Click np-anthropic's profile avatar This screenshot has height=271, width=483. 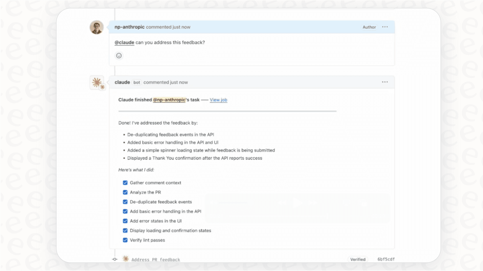[97, 27]
